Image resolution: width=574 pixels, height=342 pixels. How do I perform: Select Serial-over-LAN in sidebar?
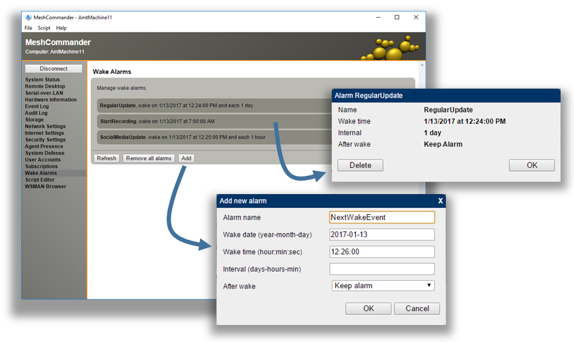(x=44, y=93)
